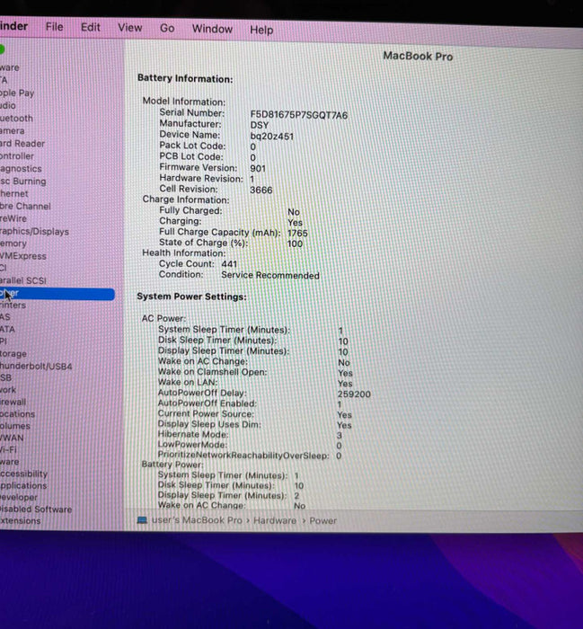Select Printers in the sidebar
This screenshot has height=629, width=583.
tap(13, 306)
